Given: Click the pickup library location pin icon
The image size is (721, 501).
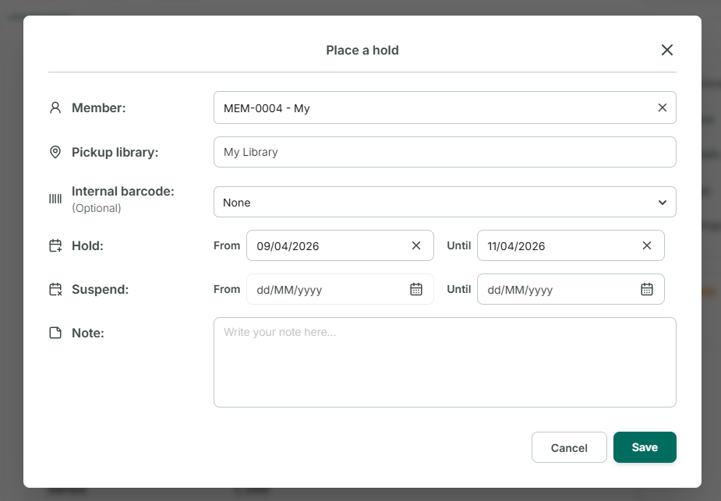Looking at the screenshot, I should click(x=55, y=152).
